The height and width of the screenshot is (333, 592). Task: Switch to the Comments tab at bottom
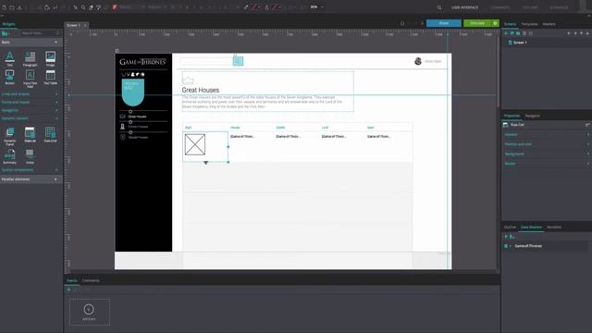coord(91,281)
